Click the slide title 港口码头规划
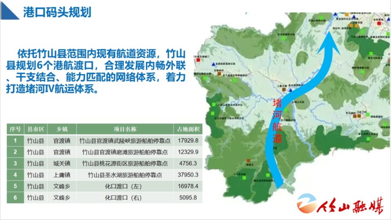 57,12
